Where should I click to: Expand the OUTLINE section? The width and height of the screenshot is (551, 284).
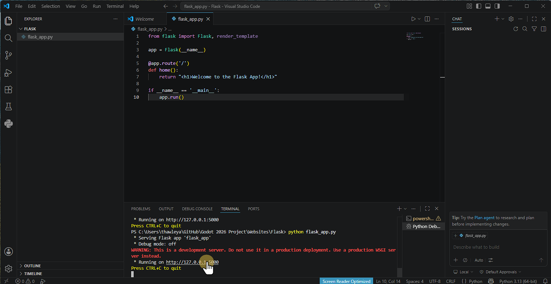[71, 266]
